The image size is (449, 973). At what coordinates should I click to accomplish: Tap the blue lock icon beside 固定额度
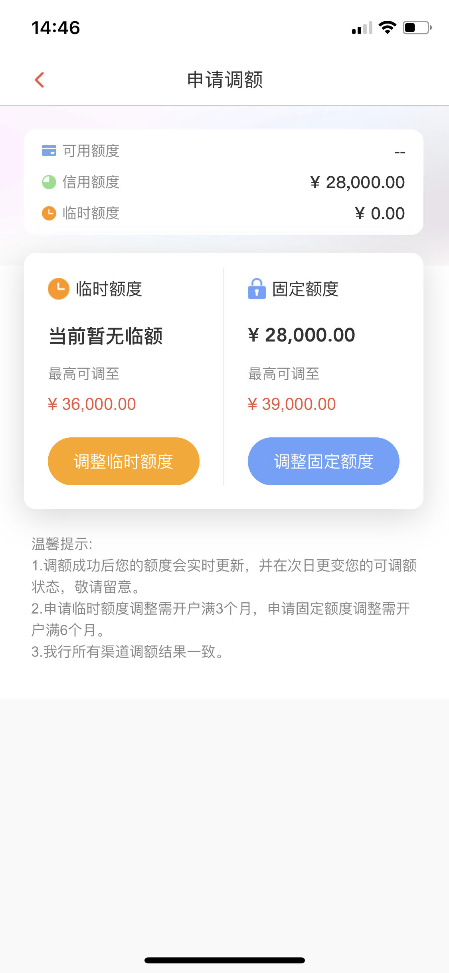(257, 288)
